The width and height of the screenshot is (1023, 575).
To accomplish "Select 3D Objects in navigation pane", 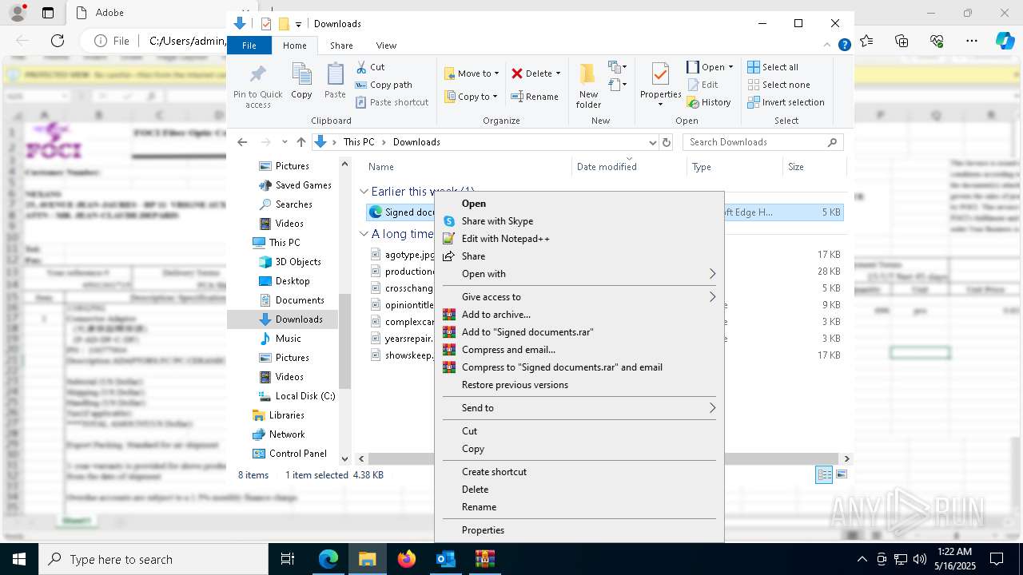I will point(290,262).
